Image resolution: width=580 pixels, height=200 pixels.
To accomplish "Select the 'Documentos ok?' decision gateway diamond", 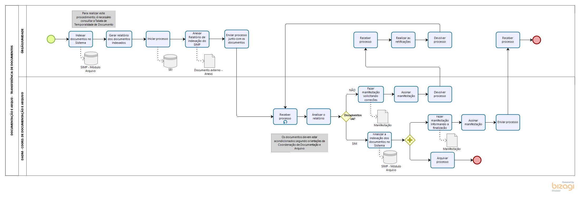I will point(346,116).
